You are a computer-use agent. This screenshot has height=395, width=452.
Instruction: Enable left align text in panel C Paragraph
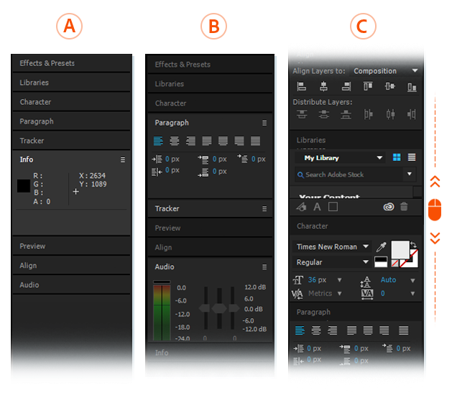pos(300,330)
